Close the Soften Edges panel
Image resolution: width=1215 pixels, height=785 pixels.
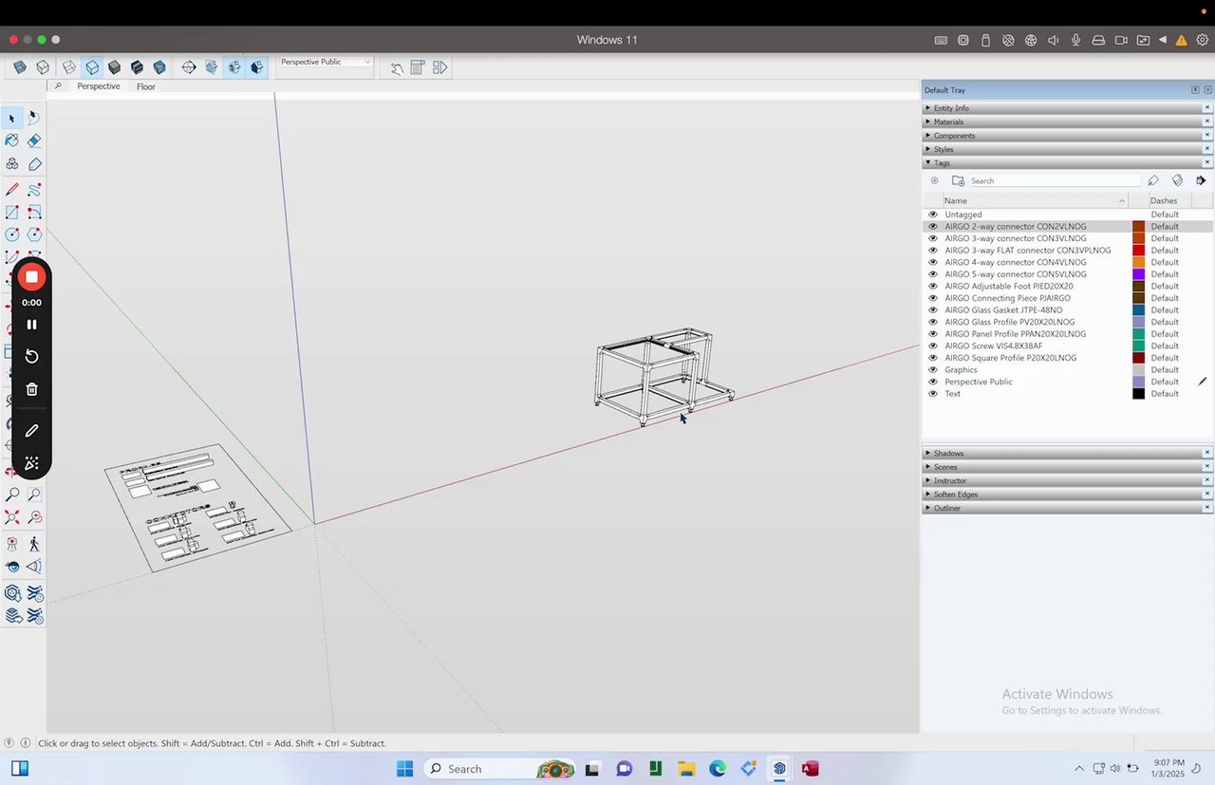point(1207,495)
